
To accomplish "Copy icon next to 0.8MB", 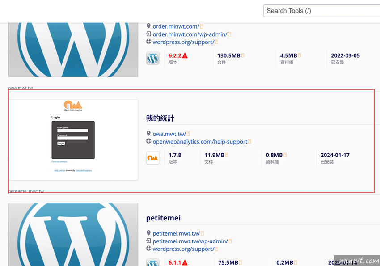I will coord(285,155).
